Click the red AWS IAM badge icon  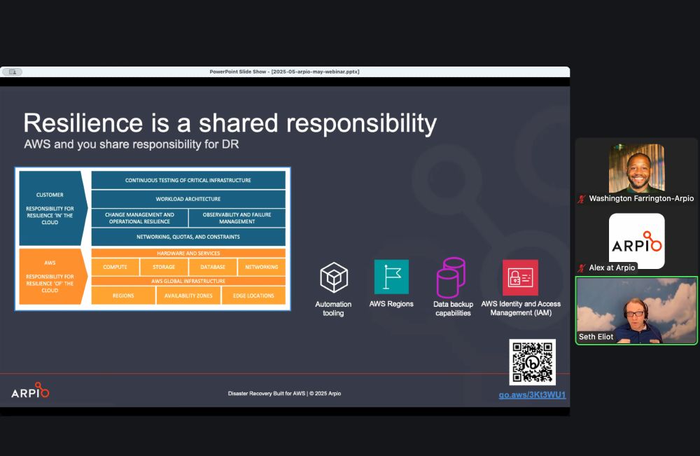click(x=521, y=277)
